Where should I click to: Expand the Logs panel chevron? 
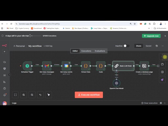click(165, 103)
